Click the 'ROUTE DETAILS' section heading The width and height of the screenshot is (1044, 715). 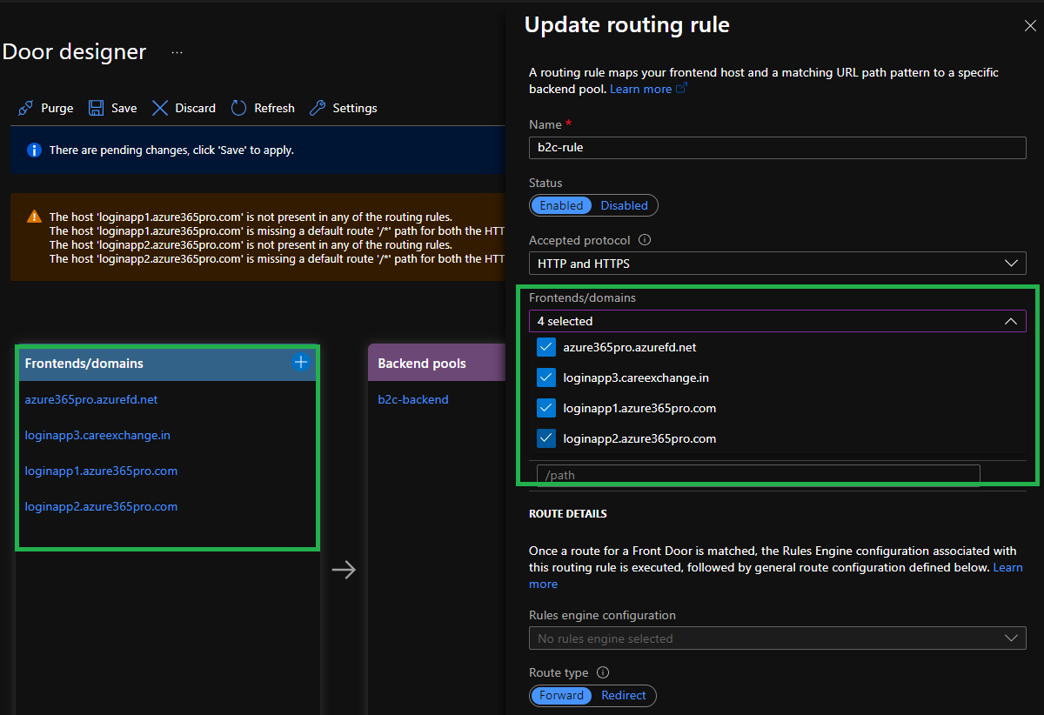coord(568,514)
